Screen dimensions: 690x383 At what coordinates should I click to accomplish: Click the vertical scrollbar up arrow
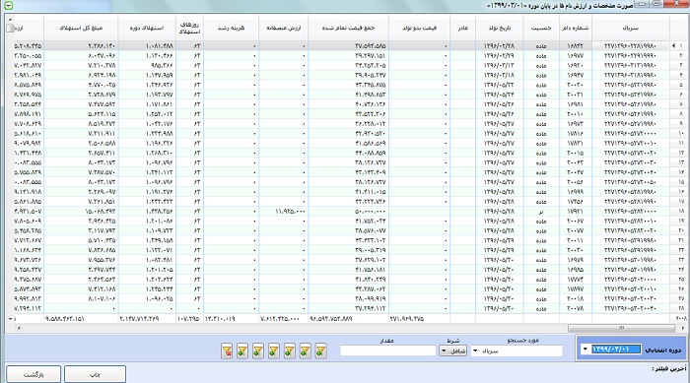pos(10,20)
